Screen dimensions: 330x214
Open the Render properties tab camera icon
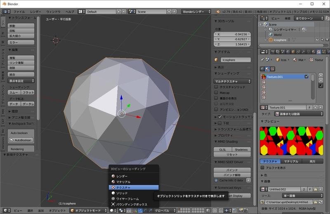[x=273, y=52]
